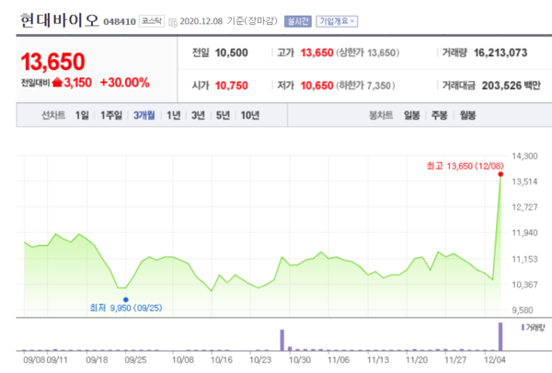The image size is (552, 373).
Task: Click the 거래량 value 16,213,073
Action: (x=500, y=52)
